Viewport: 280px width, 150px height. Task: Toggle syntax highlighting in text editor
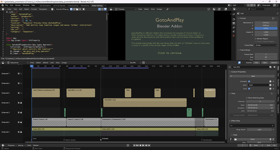pos(105,9)
